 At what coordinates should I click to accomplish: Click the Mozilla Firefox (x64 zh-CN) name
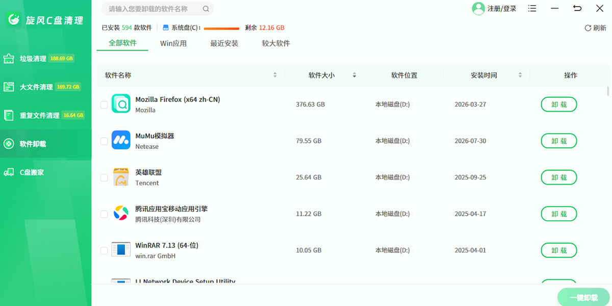pyautogui.click(x=177, y=99)
